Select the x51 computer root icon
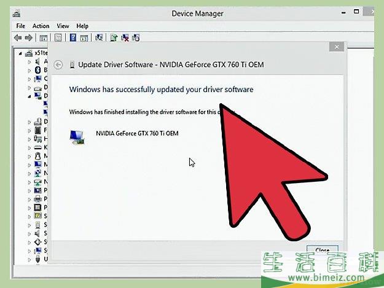Image resolution: width=384 pixels, height=288 pixels. click(29, 53)
